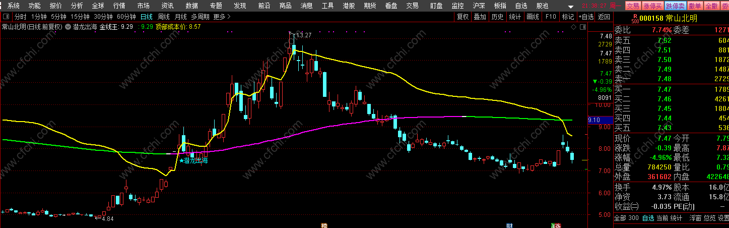729x228 pixels.
Task: Click the 跌停卖 button
Action: (676, 6)
